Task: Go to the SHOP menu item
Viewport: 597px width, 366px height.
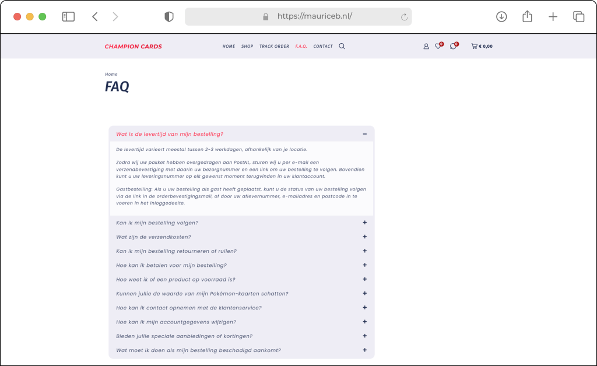Action: point(247,47)
